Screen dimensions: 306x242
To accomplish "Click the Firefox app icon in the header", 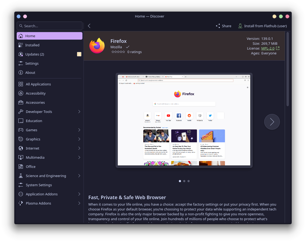I will [x=97, y=46].
